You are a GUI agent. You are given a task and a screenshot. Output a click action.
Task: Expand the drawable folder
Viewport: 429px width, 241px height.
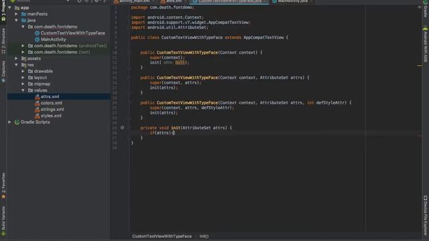23,71
